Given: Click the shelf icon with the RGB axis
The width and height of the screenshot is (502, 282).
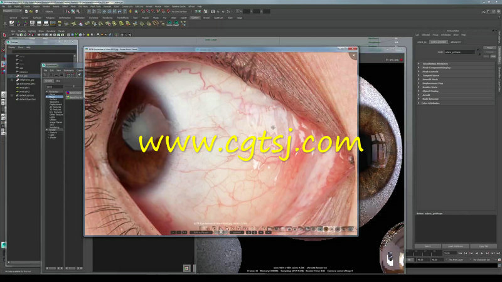Looking at the screenshot, I should [x=18, y=23].
